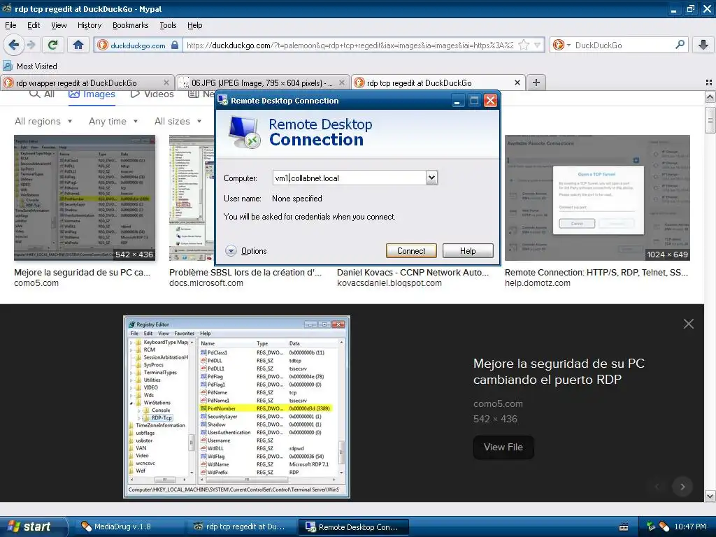Click the page scrollbar down arrow
This screenshot has width=716, height=537.
click(x=710, y=496)
